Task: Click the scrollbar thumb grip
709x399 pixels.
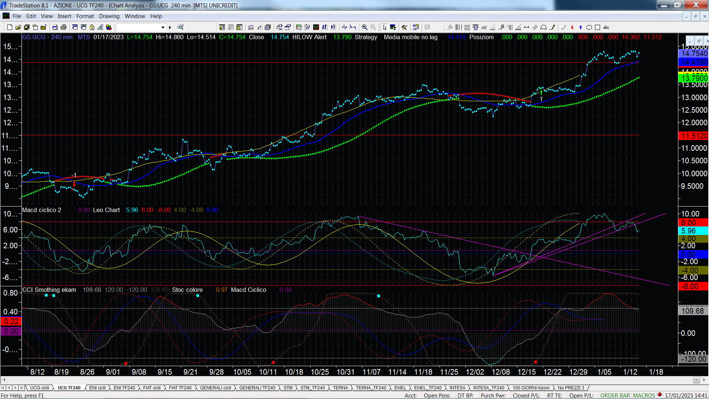Action: click(696, 380)
